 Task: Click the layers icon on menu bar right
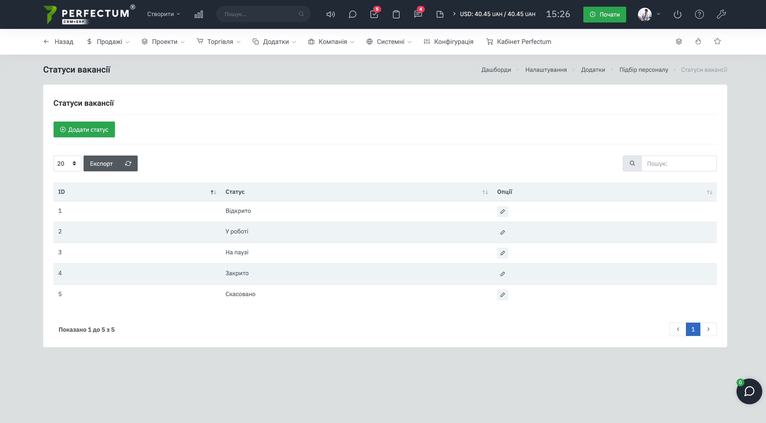click(679, 41)
